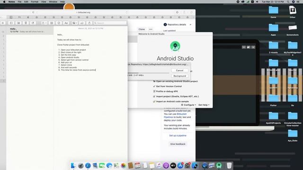Click the bitbucket.org address bar in Safari
This screenshot has height=170, width=303.
tap(83, 12)
